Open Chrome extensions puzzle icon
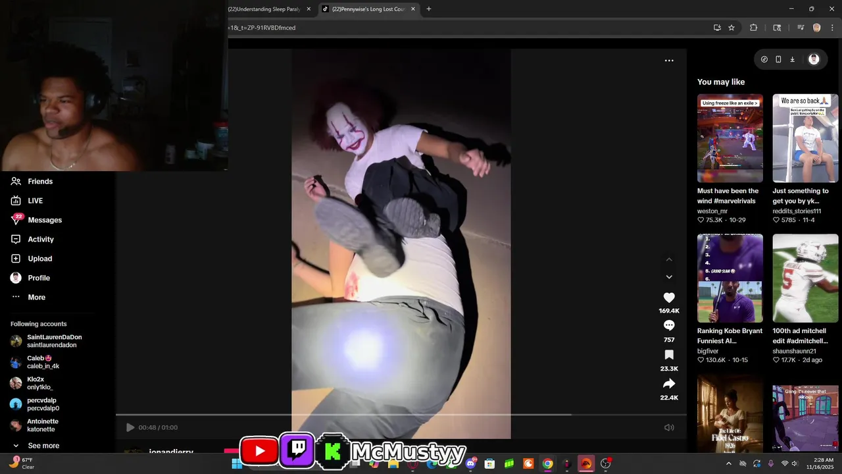842x474 pixels. tap(754, 28)
